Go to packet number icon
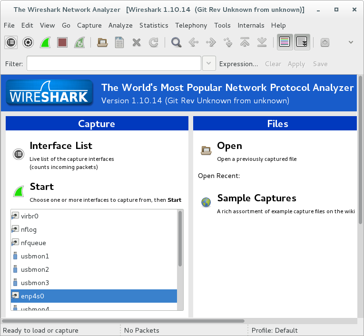This screenshot has width=364, height=336. pyautogui.click(x=228, y=42)
